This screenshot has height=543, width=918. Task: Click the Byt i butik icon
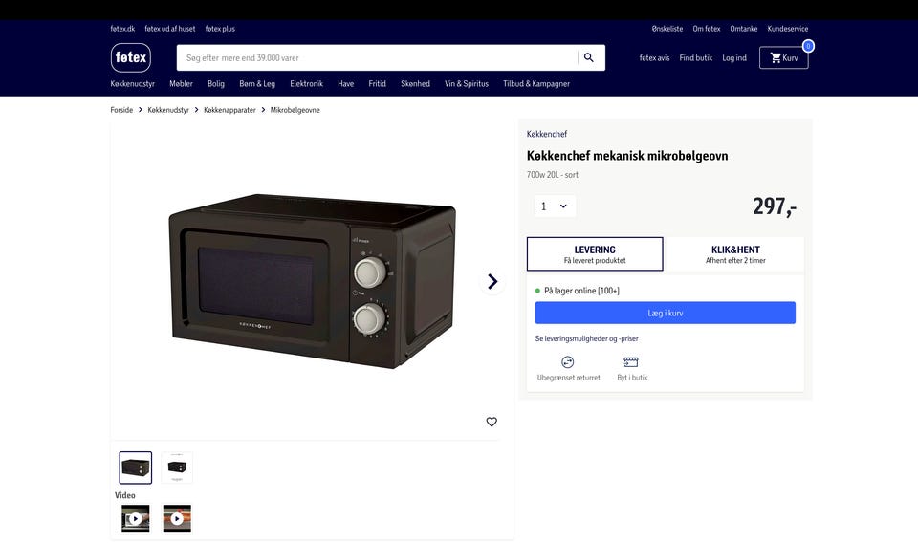click(x=631, y=362)
